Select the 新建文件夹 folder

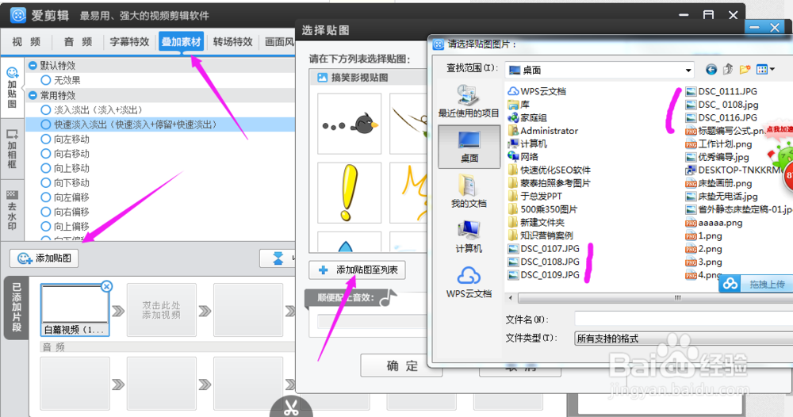point(536,222)
